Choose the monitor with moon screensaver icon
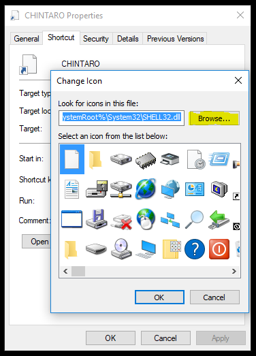 click(219, 189)
